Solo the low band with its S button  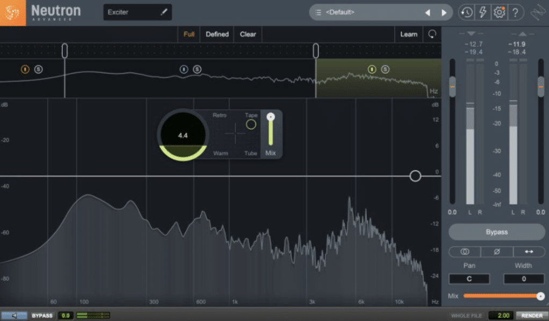point(39,69)
